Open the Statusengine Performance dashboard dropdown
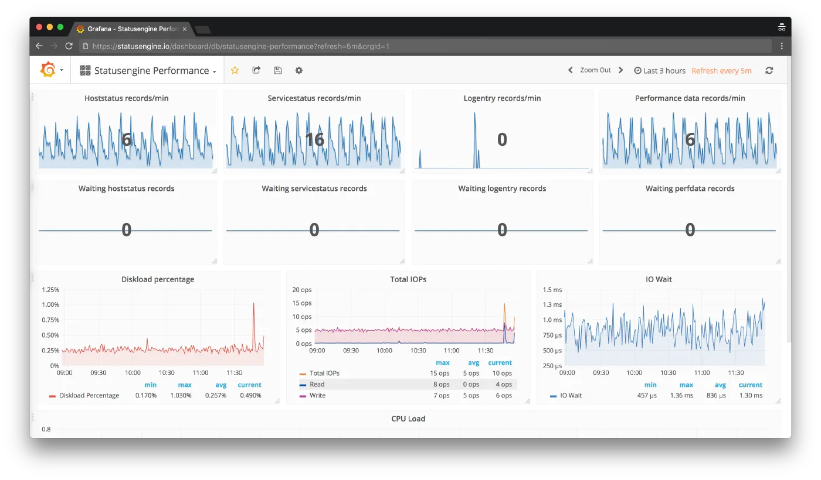The width and height of the screenshot is (821, 480). coord(148,70)
